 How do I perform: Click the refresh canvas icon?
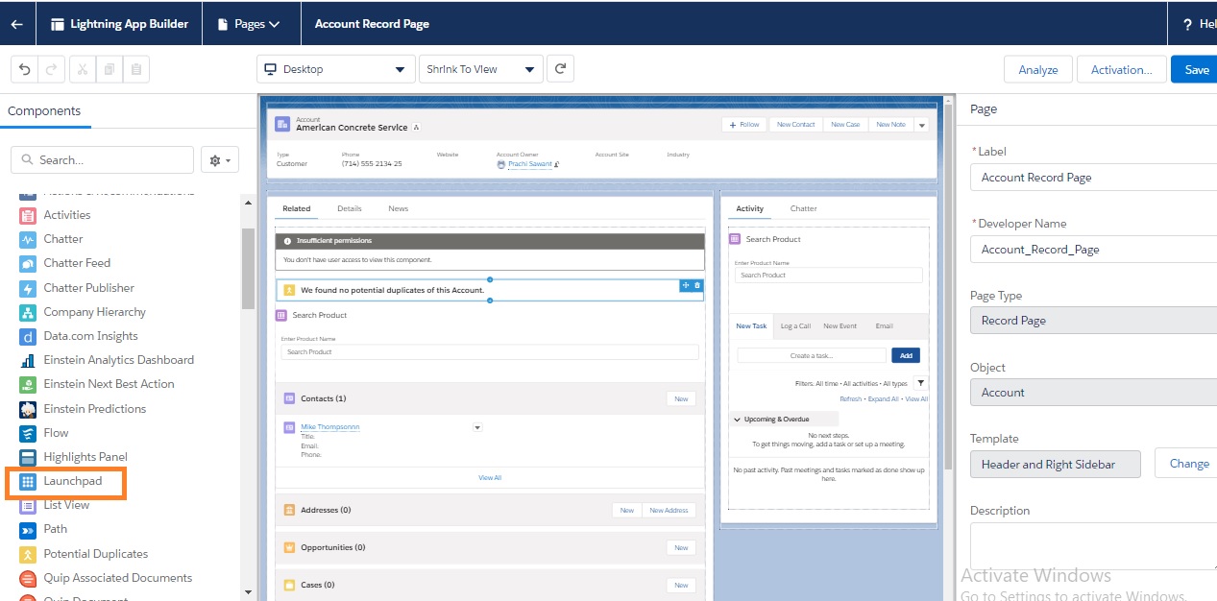[558, 69]
